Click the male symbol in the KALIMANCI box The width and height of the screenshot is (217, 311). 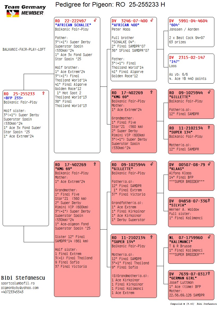pyautogui.click(x=209, y=237)
